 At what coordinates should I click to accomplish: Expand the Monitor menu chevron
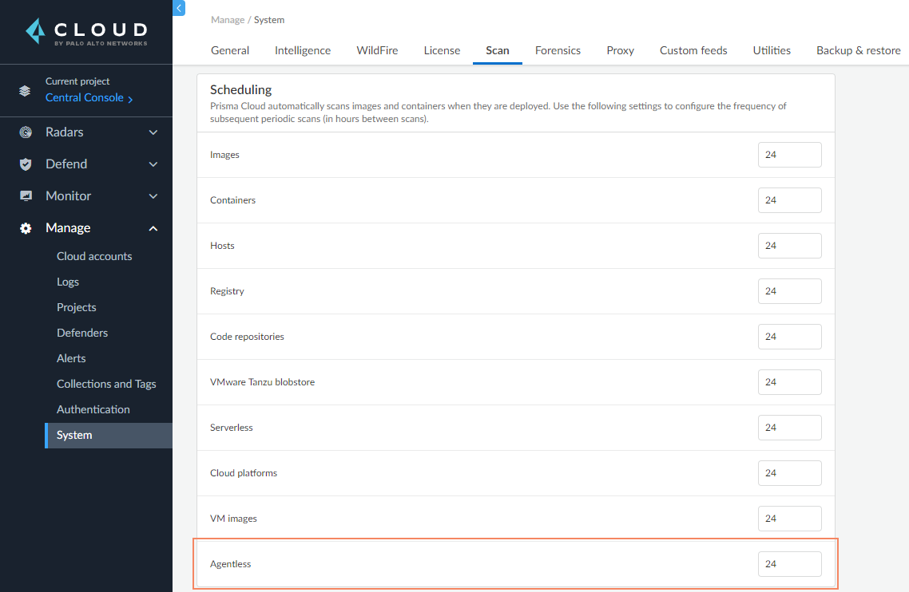[x=153, y=196]
